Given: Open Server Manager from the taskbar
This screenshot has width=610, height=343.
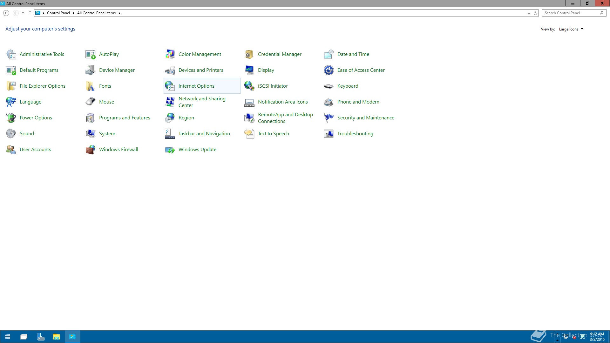Looking at the screenshot, I should point(40,337).
